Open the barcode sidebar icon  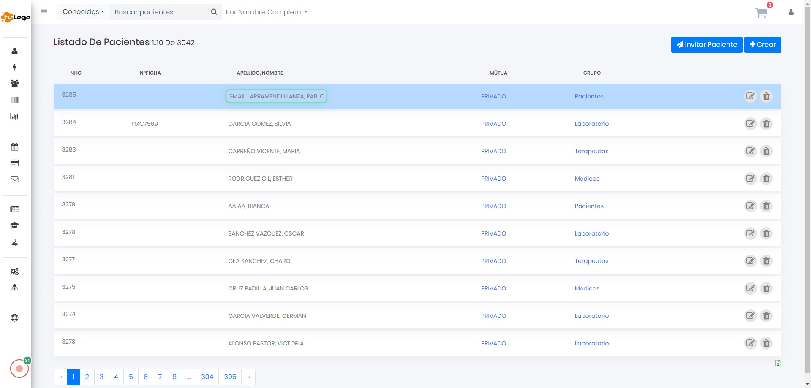click(x=14, y=100)
